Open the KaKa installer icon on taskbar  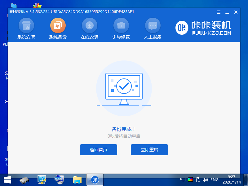(95, 179)
